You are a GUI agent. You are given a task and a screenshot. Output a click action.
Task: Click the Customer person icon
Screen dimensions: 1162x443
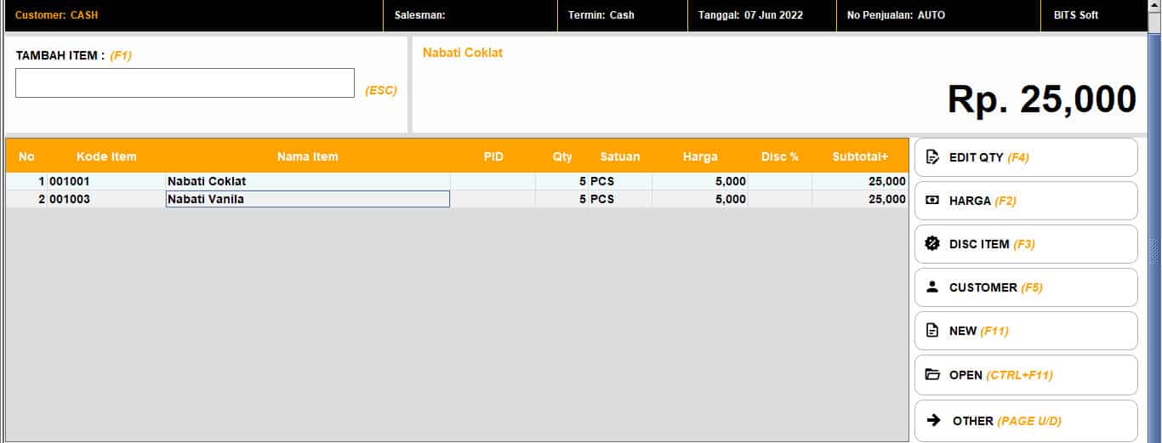coord(932,287)
